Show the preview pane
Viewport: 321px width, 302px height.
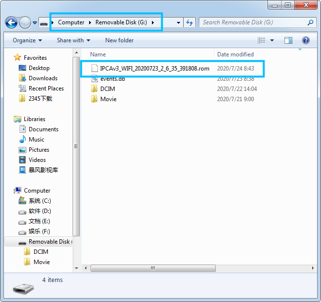pyautogui.click(x=288, y=40)
